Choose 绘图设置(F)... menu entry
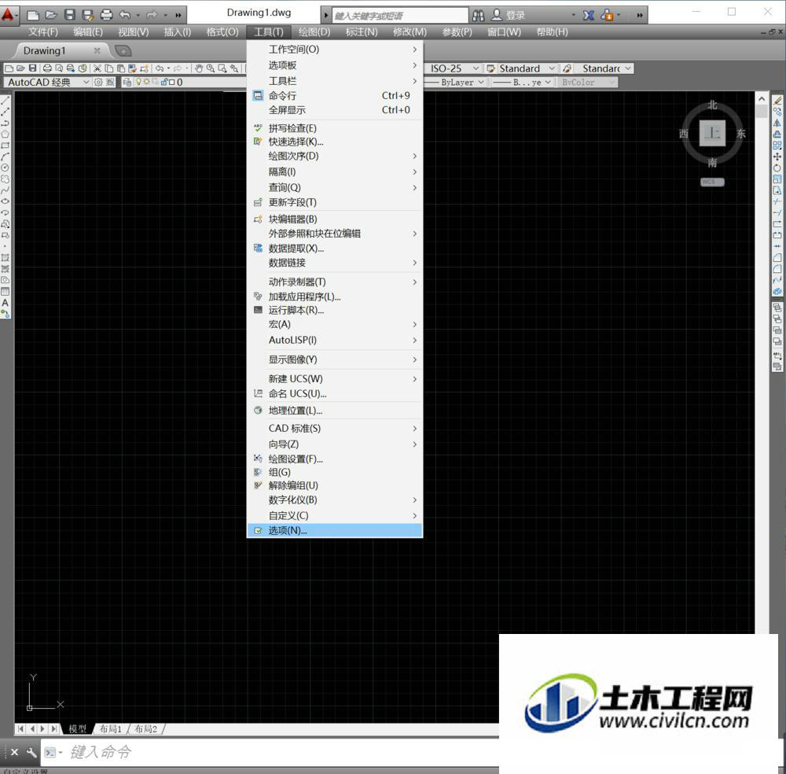 (335, 459)
